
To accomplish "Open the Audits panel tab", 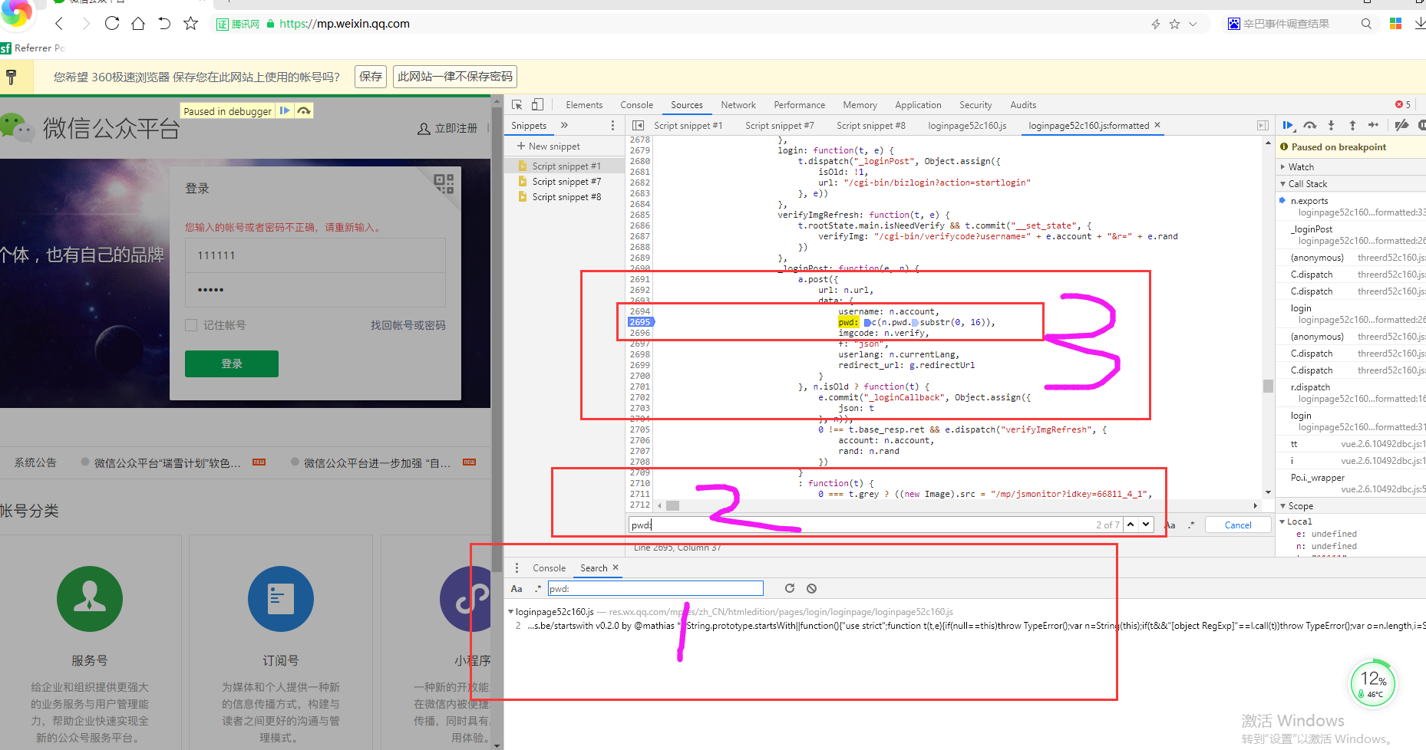I will [x=1023, y=105].
